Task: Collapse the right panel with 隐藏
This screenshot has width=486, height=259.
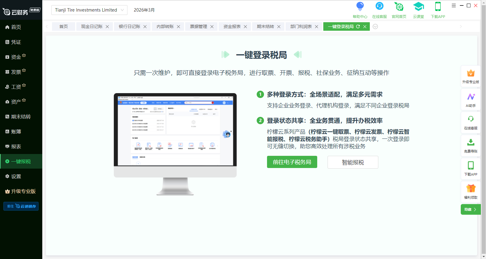Action: [470, 209]
